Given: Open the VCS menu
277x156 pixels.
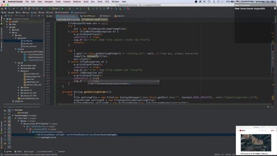Looking at the screenshot, I should coord(107,2).
